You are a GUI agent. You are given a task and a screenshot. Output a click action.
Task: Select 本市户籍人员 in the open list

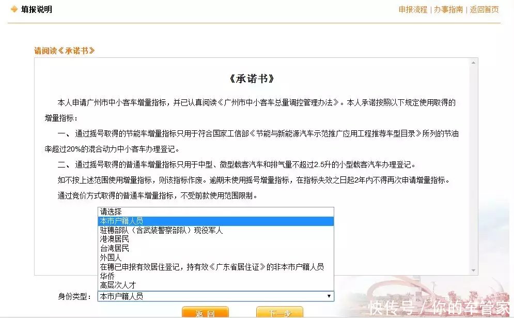click(216, 221)
